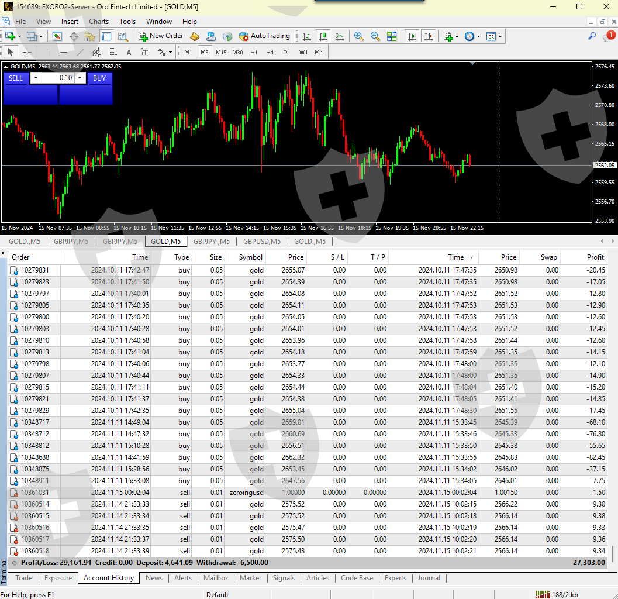
Task: Switch chart to bar chart view
Action: 306,36
